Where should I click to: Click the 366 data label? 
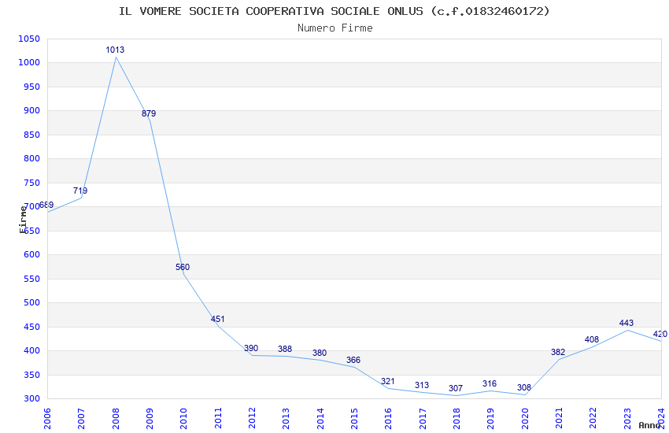click(353, 360)
